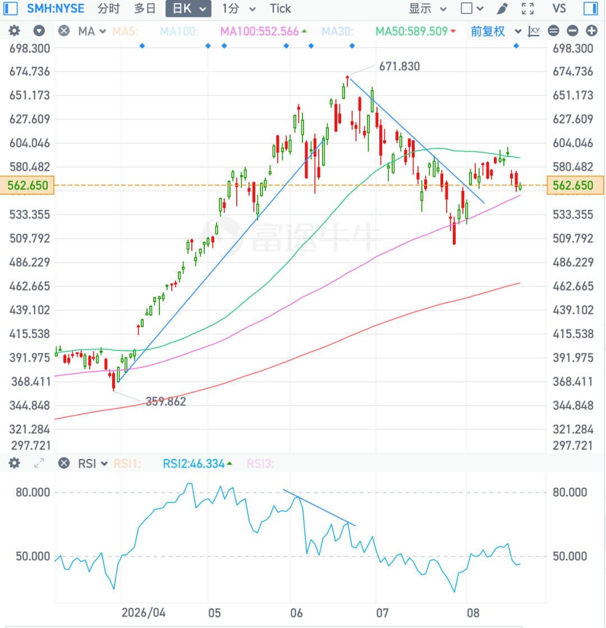
Task: Open RSI indicator settings gear
Action: 15,464
